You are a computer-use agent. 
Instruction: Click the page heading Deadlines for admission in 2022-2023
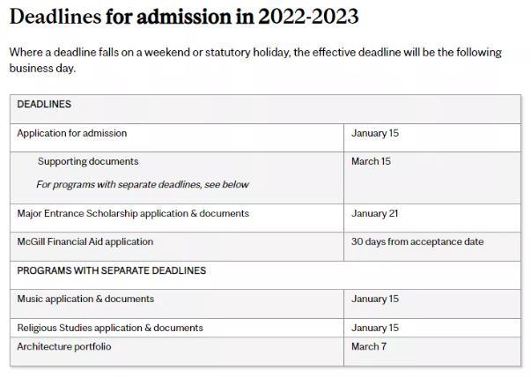pos(184,16)
